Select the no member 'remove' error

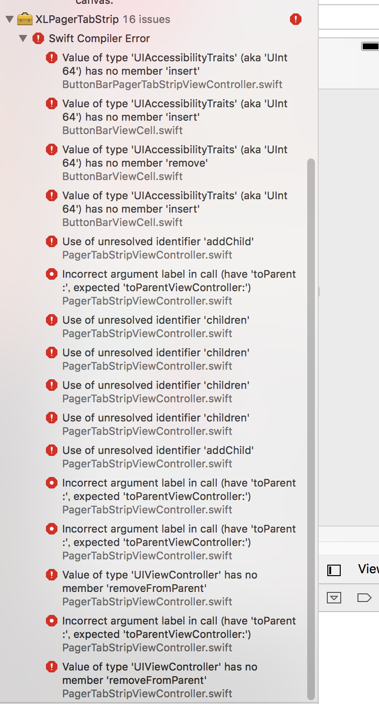[x=175, y=157]
